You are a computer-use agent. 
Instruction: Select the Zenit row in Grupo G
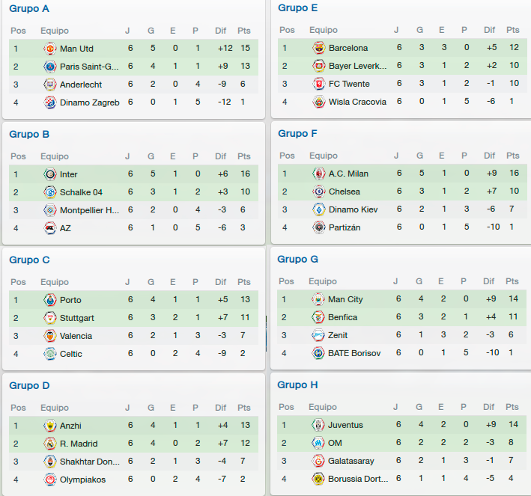pyautogui.click(x=401, y=335)
